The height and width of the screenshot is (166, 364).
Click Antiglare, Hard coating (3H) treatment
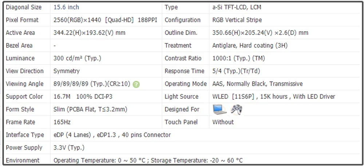tap(250, 46)
